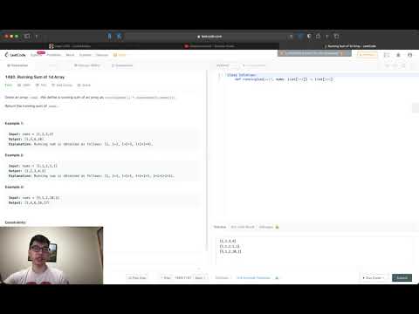Screen dimensions: 419x314
Task: Open the profile avatar menu
Action: (x=409, y=55)
